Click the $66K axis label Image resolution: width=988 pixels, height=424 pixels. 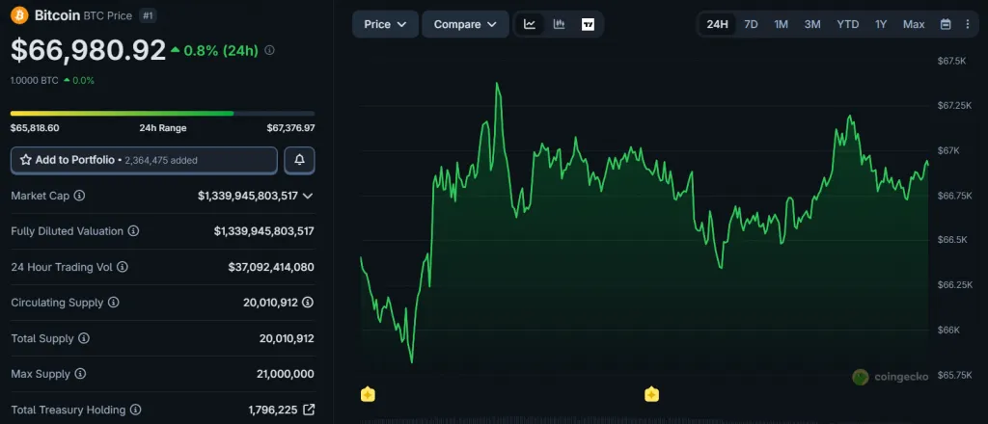[x=949, y=331]
